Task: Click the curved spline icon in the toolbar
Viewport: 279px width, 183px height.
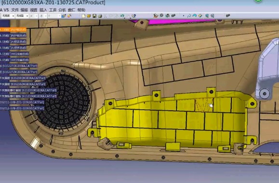Action: tap(189, 16)
